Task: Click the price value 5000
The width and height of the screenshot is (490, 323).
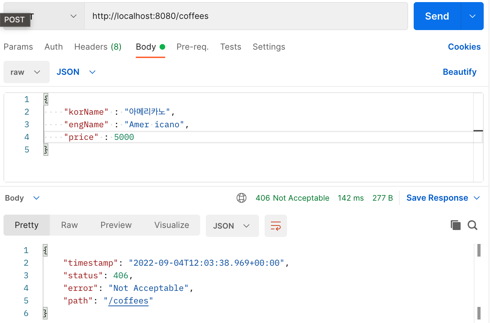Action: pos(124,137)
